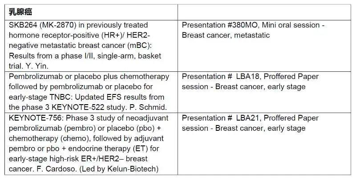Viewport: 356px width, 180px height.
Task: Click the Presentation # LBA21 text
Action: (220, 118)
